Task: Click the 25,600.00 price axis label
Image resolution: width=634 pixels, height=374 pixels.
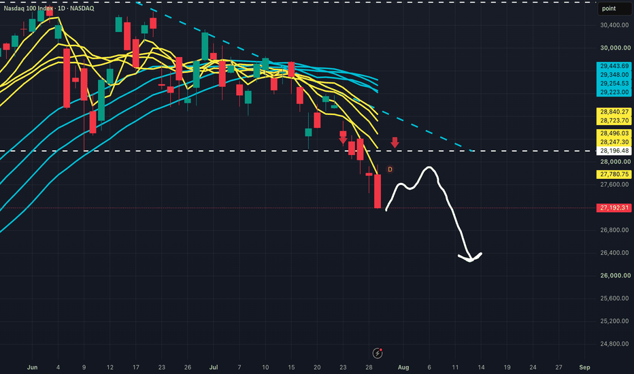Action: pos(614,299)
